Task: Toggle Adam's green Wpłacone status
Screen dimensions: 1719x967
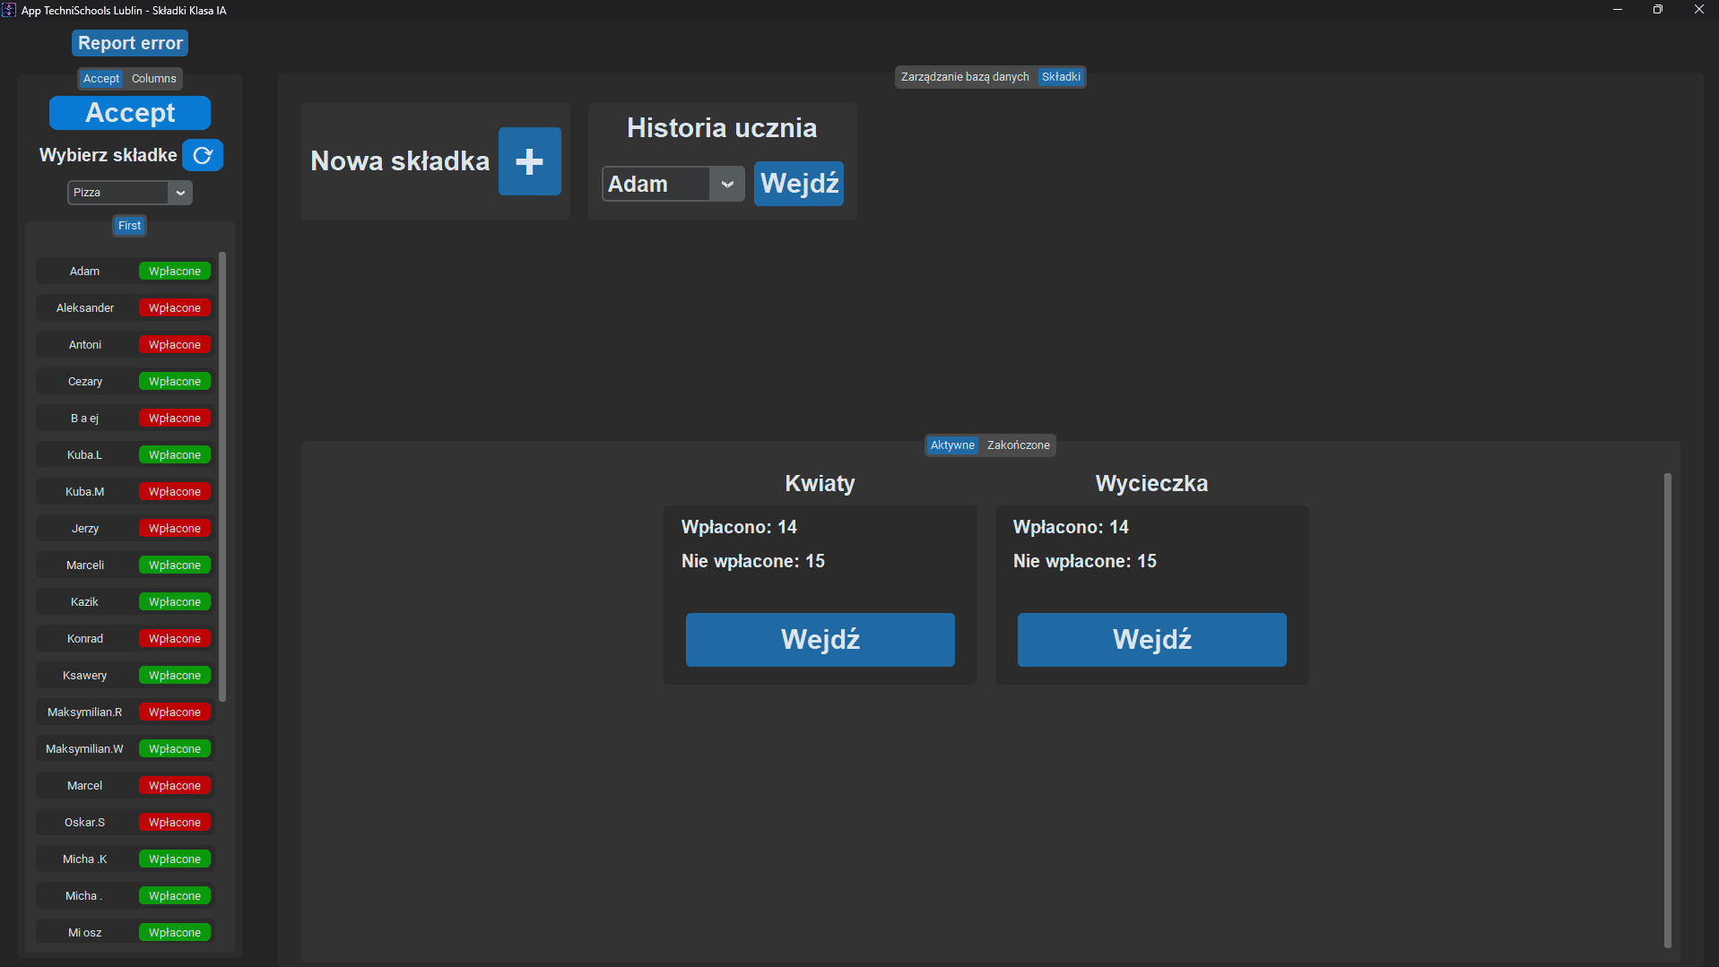Action: tap(175, 272)
